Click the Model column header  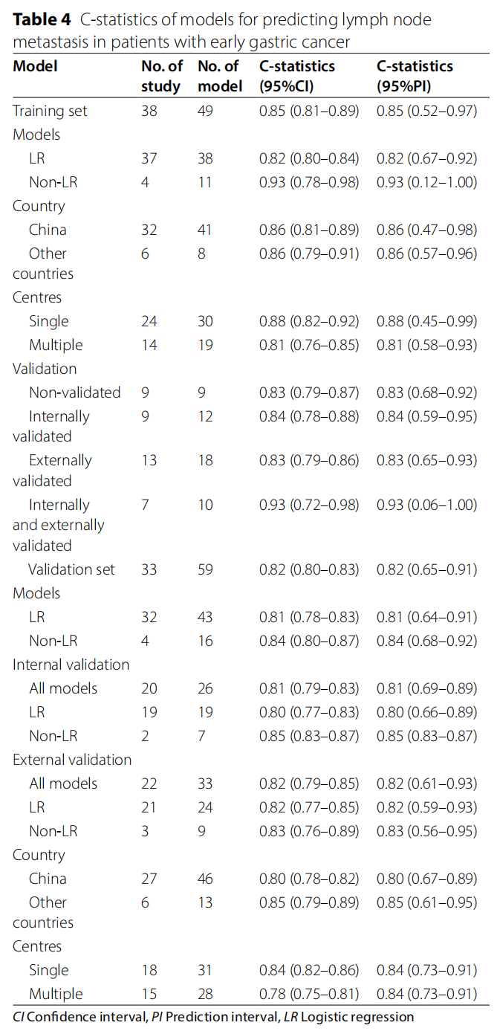coord(35,66)
